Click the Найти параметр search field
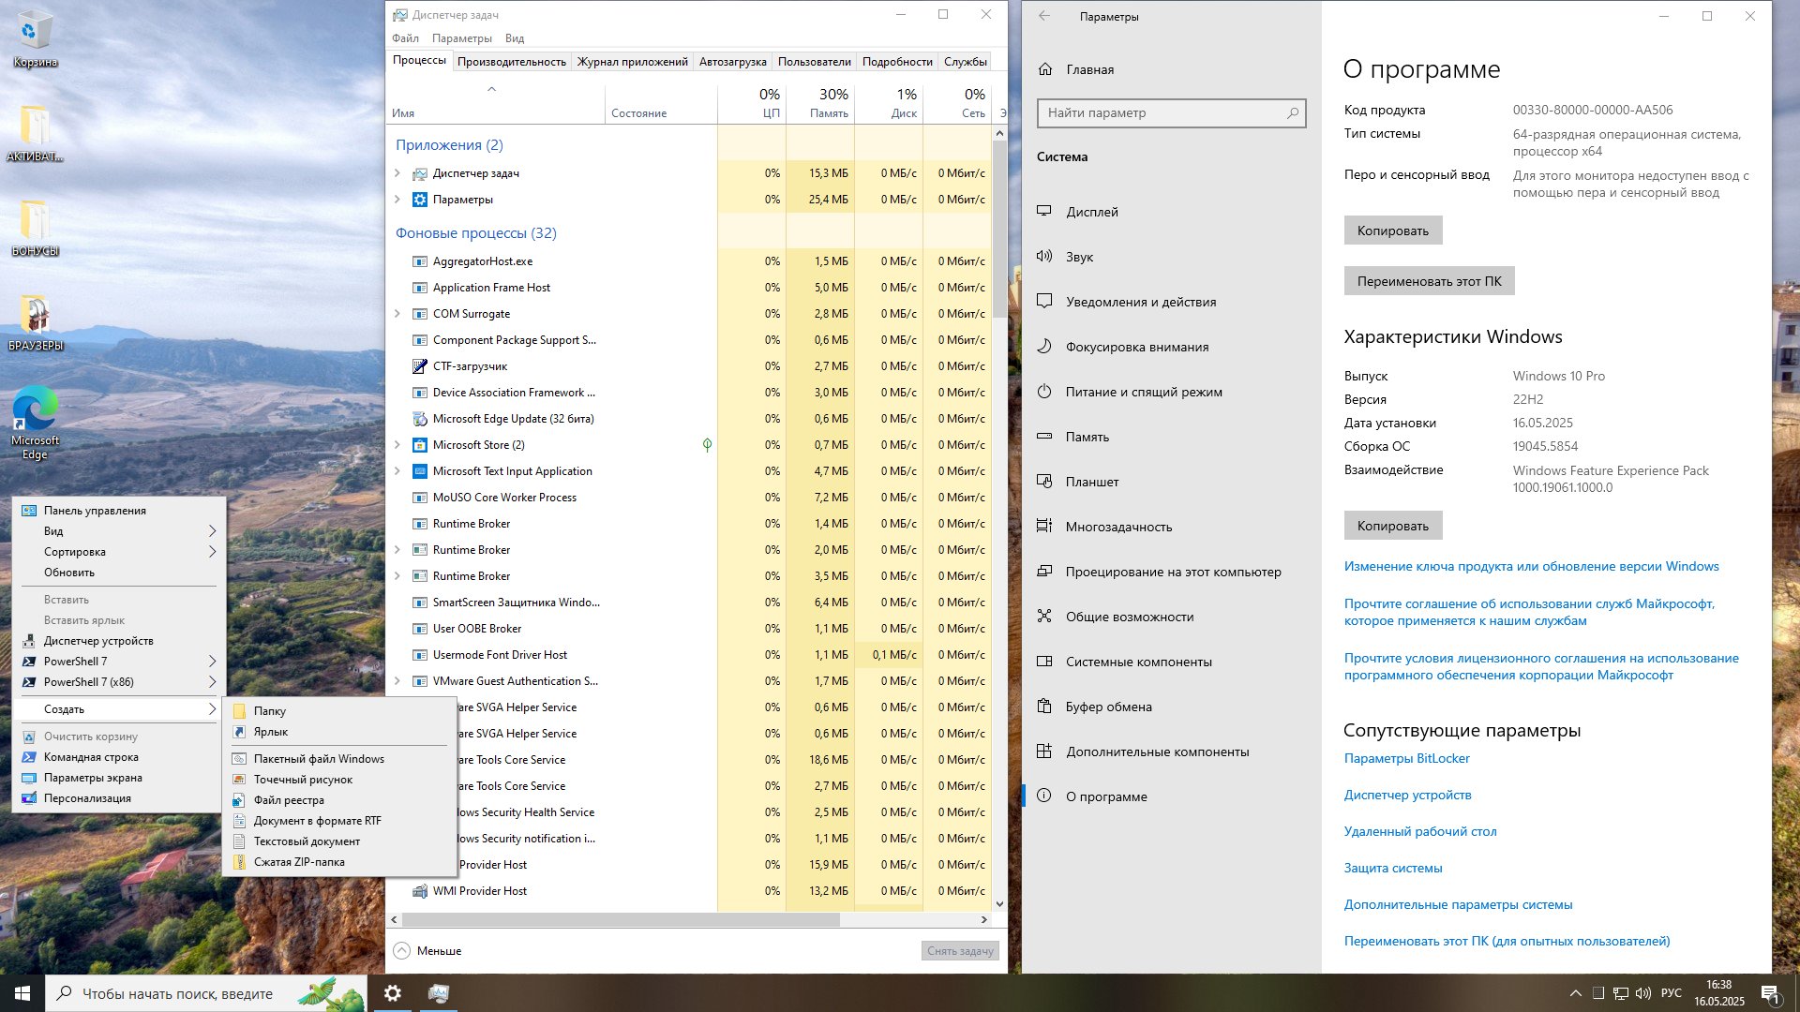 pos(1171,112)
